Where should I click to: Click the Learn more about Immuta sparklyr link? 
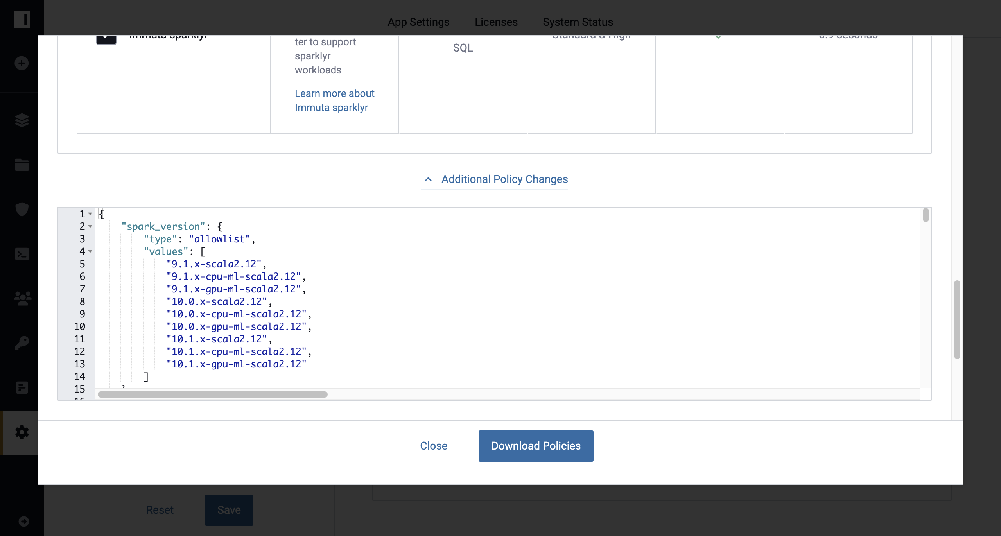pyautogui.click(x=335, y=100)
